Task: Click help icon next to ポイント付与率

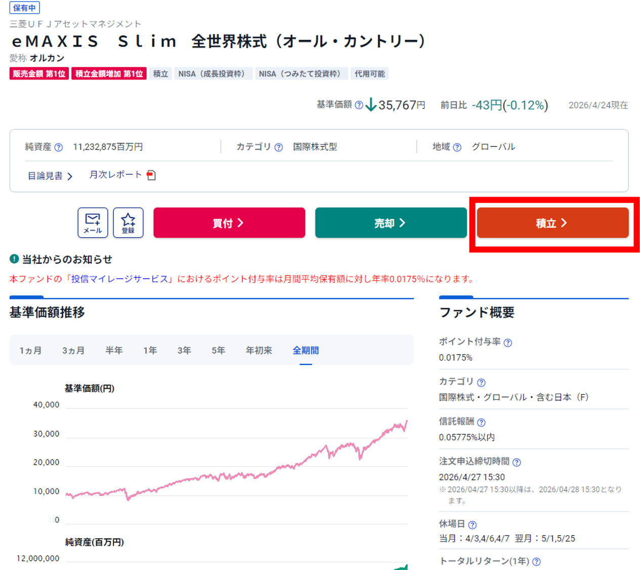Action: tap(508, 343)
